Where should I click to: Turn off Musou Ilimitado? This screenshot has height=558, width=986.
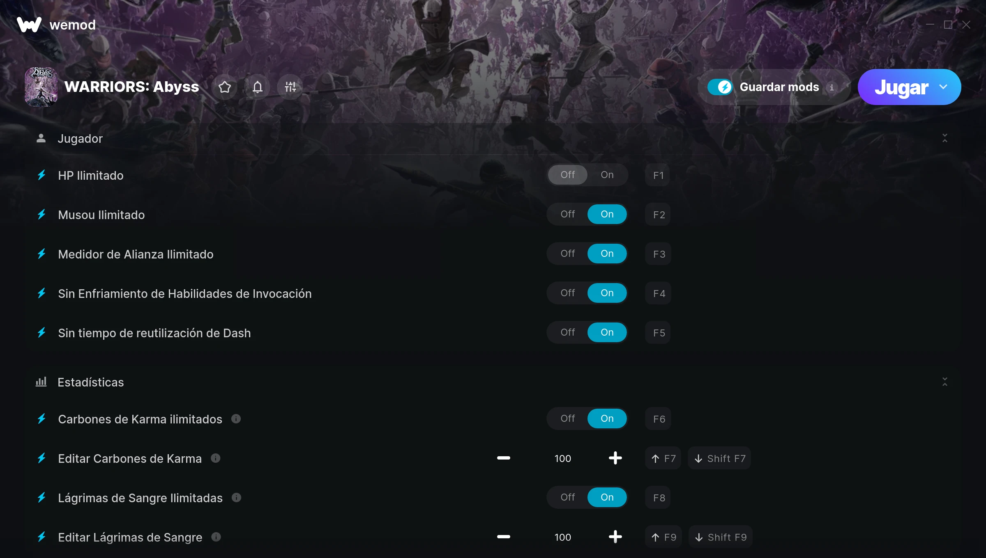point(567,214)
